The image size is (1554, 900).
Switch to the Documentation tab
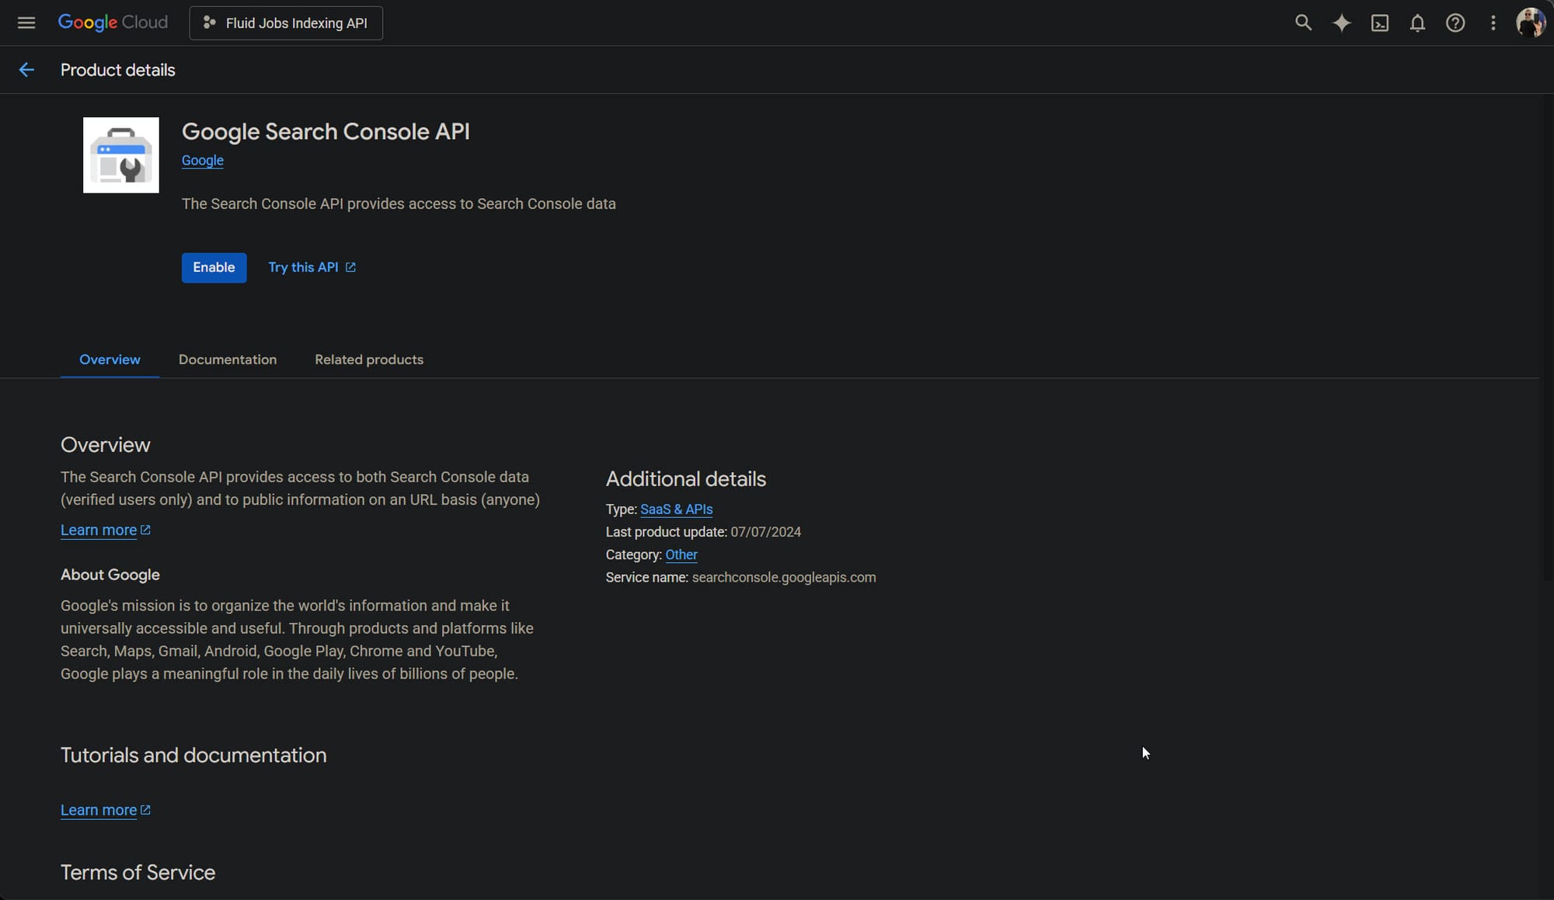coord(228,360)
